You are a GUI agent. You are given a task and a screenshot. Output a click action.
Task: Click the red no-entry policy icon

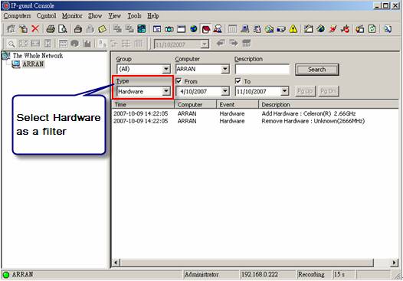click(345, 29)
